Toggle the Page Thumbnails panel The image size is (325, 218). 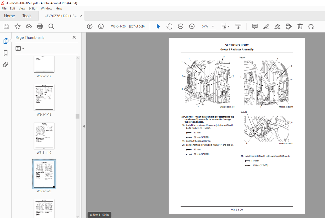pyautogui.click(x=6, y=41)
